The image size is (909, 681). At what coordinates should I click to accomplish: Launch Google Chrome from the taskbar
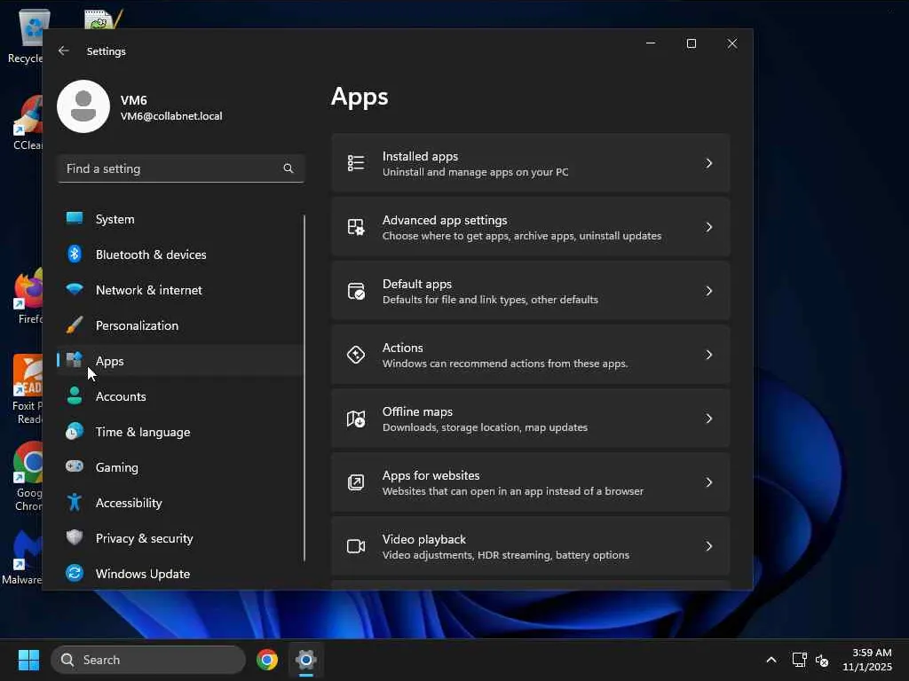point(267,660)
